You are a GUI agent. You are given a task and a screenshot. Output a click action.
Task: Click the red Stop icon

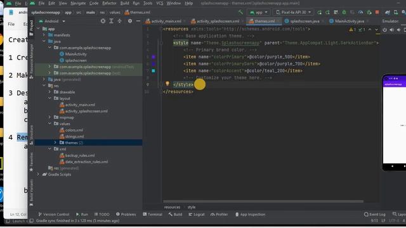[377, 12]
